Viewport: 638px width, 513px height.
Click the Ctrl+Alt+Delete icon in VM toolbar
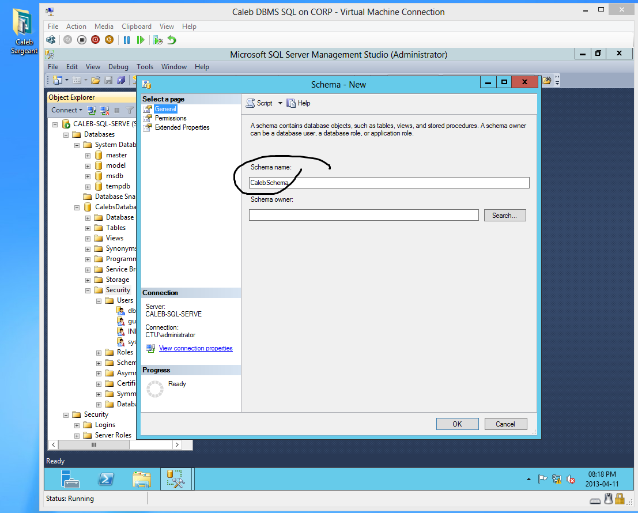coord(51,40)
